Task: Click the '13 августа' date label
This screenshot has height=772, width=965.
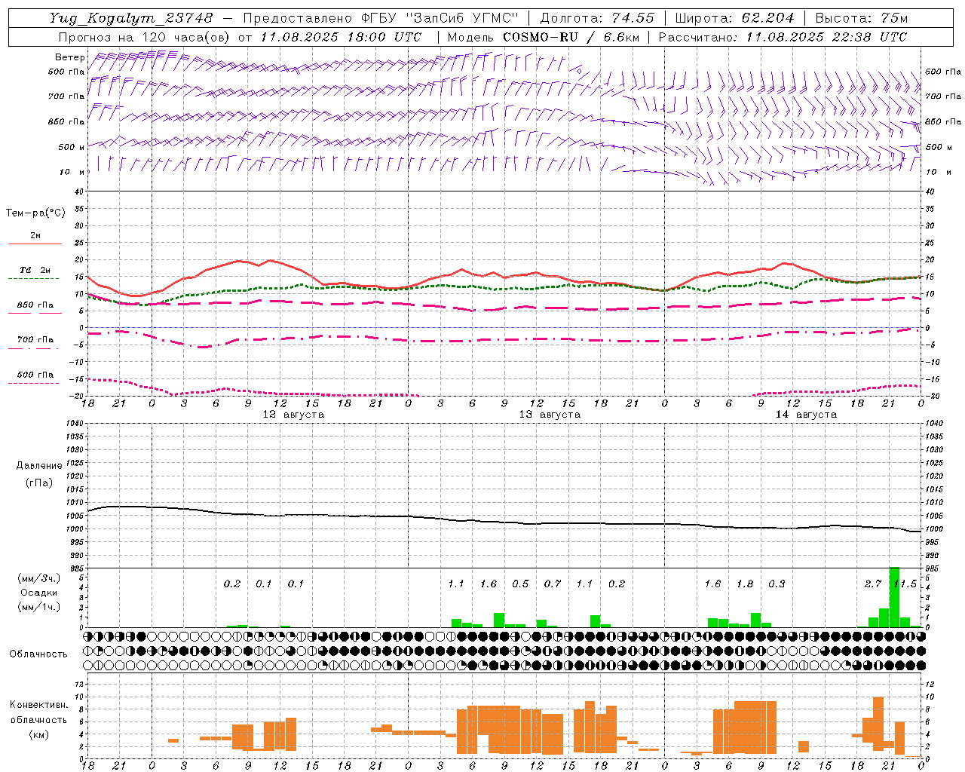Action: (x=550, y=415)
